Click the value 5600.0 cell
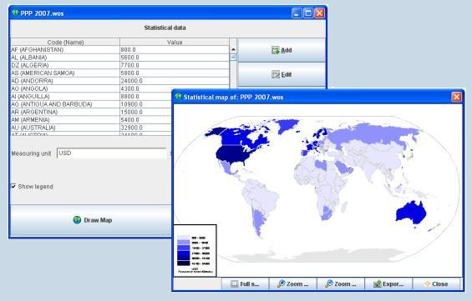The width and height of the screenshot is (472, 301). click(x=175, y=58)
